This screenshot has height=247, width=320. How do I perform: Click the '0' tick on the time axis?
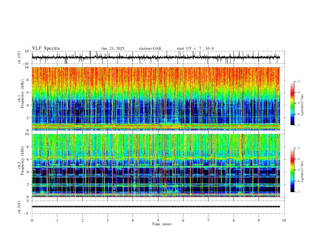(32, 220)
